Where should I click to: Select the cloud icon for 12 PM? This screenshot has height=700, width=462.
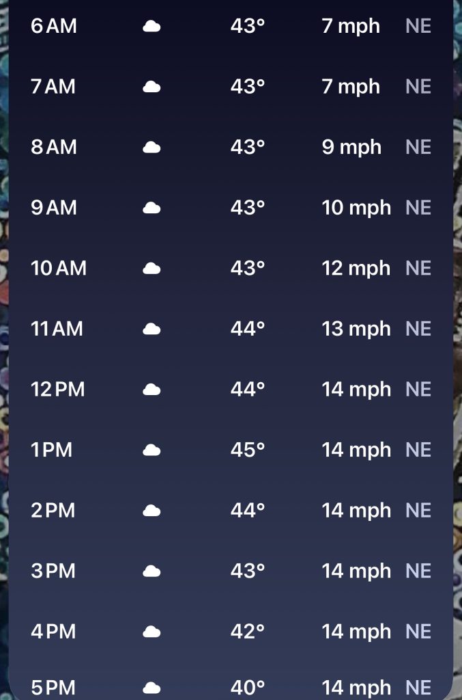151,390
